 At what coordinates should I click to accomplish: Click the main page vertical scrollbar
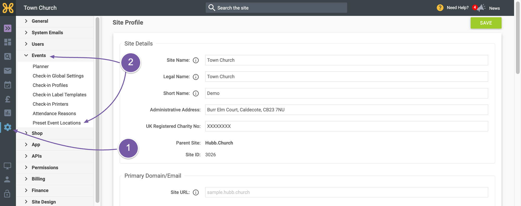coord(518,37)
